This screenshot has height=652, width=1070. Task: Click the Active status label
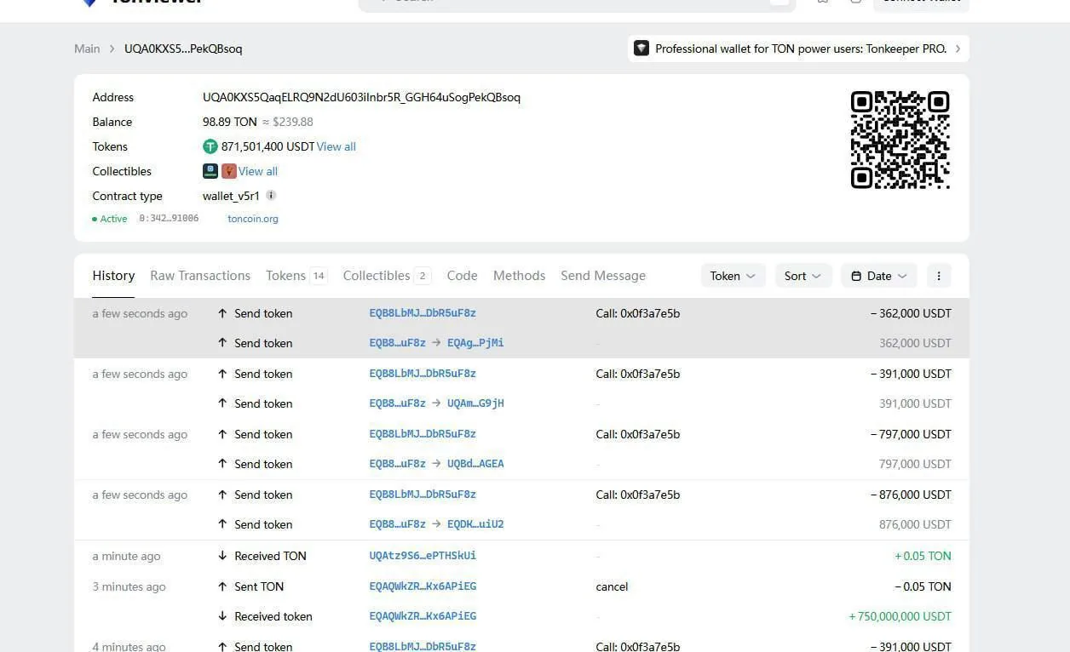pos(113,219)
